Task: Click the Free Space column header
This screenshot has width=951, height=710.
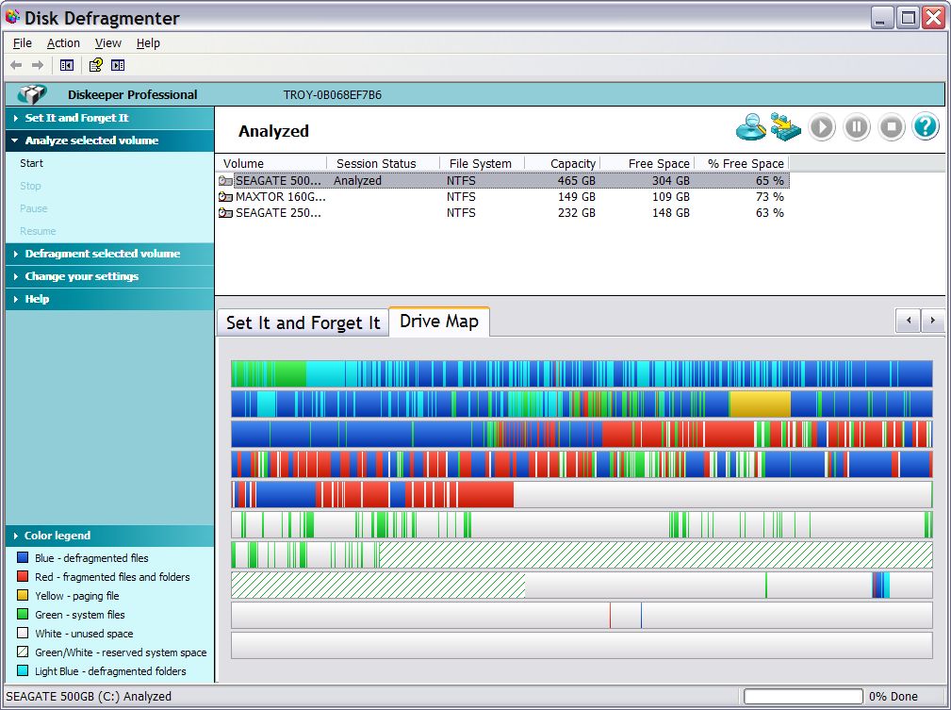Action: [659, 163]
